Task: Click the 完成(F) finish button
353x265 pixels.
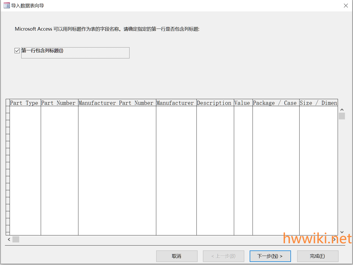Action: pyautogui.click(x=317, y=256)
